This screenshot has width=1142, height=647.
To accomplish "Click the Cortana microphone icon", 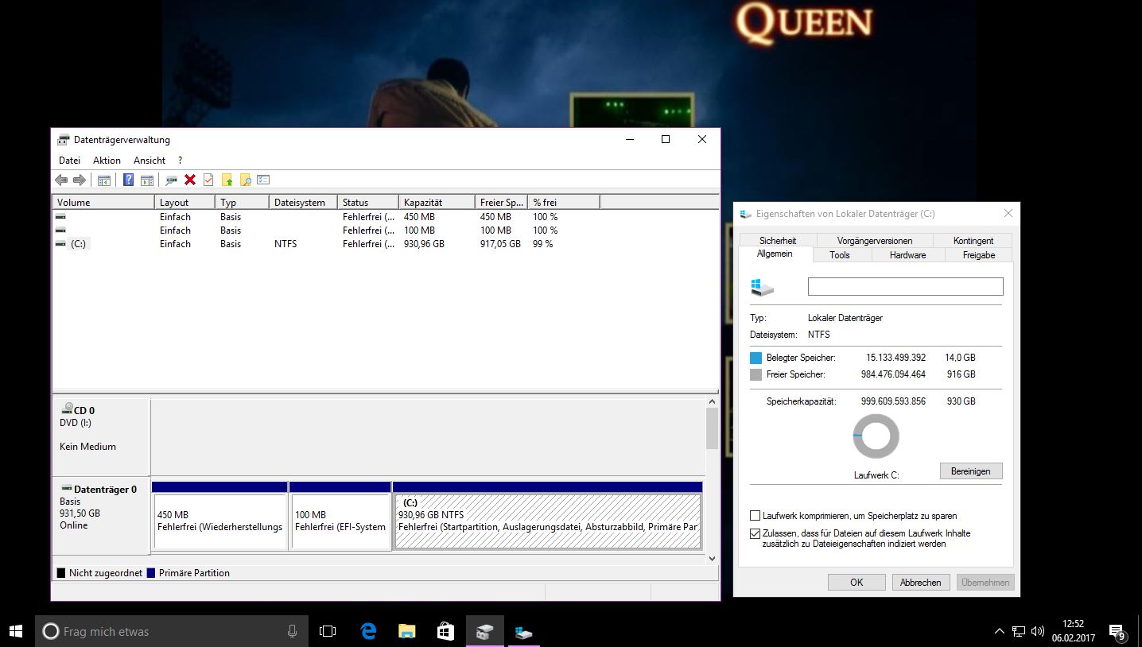I will tap(293, 631).
